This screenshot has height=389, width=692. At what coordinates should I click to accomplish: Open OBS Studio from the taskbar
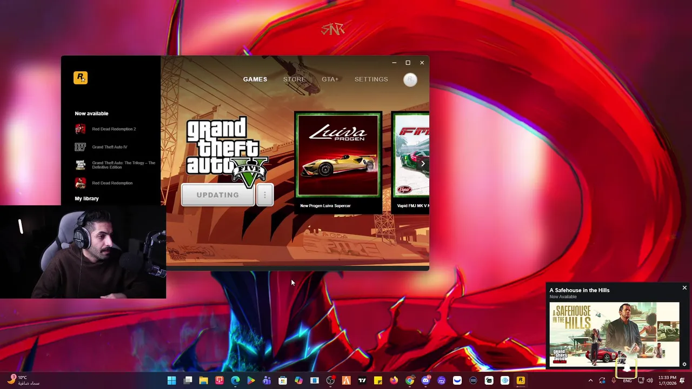[330, 380]
